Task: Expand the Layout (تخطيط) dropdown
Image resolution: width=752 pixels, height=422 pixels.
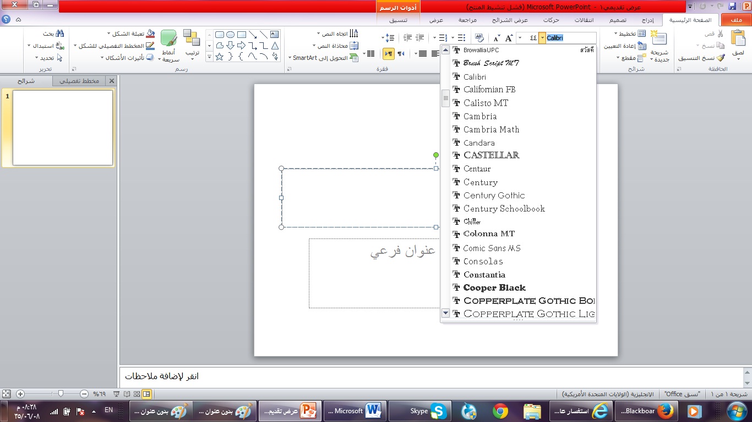Action: [628, 34]
